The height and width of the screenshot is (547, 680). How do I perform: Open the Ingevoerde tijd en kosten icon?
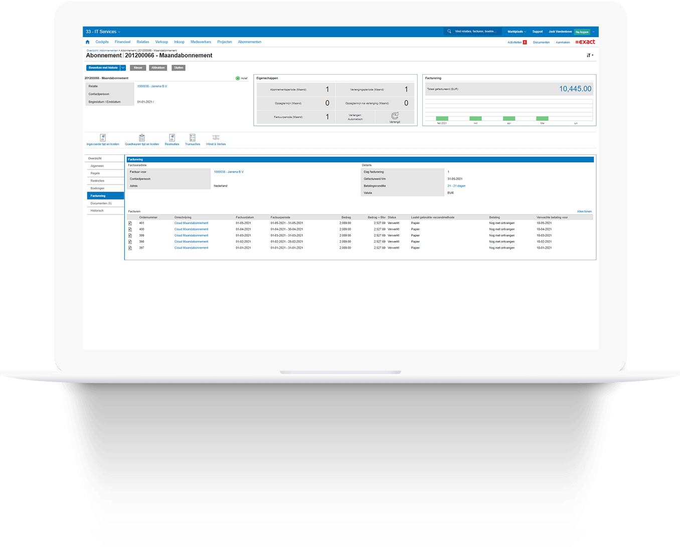pyautogui.click(x=103, y=137)
